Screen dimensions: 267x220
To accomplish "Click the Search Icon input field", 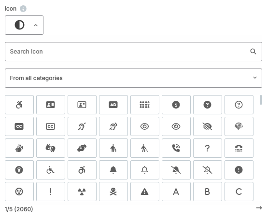I will point(133,52).
